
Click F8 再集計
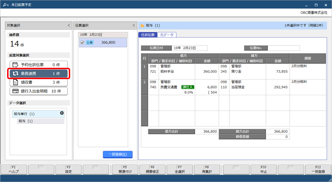point(207,170)
